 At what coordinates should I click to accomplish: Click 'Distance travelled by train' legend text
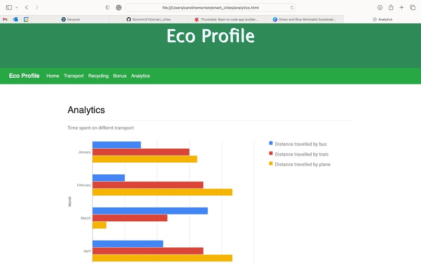coord(301,154)
